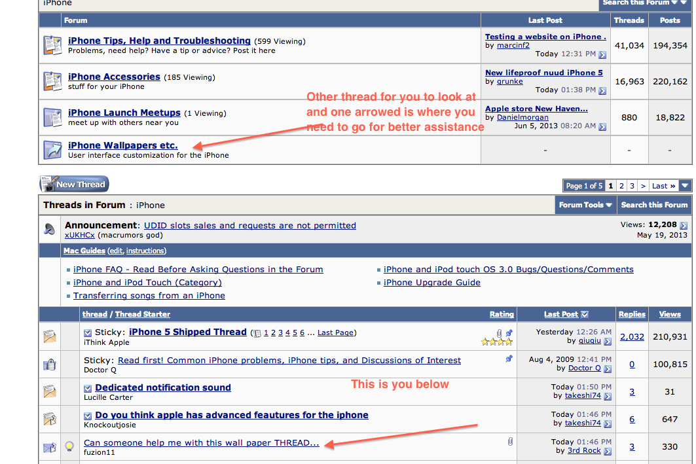This screenshot has width=696, height=464.
Task: Open Last Page link of iPhone 5 Shipped Thread
Action: click(336, 332)
